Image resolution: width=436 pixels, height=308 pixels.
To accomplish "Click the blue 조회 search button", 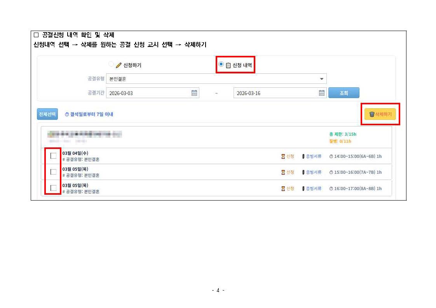I will click(344, 93).
